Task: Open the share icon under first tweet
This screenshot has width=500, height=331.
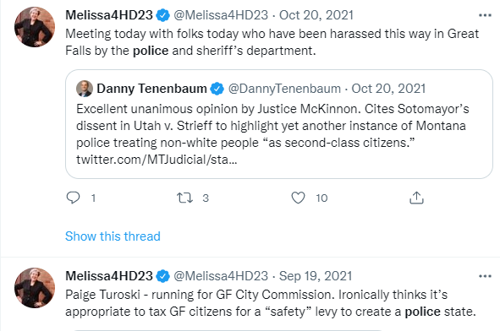Action: pyautogui.click(x=416, y=198)
